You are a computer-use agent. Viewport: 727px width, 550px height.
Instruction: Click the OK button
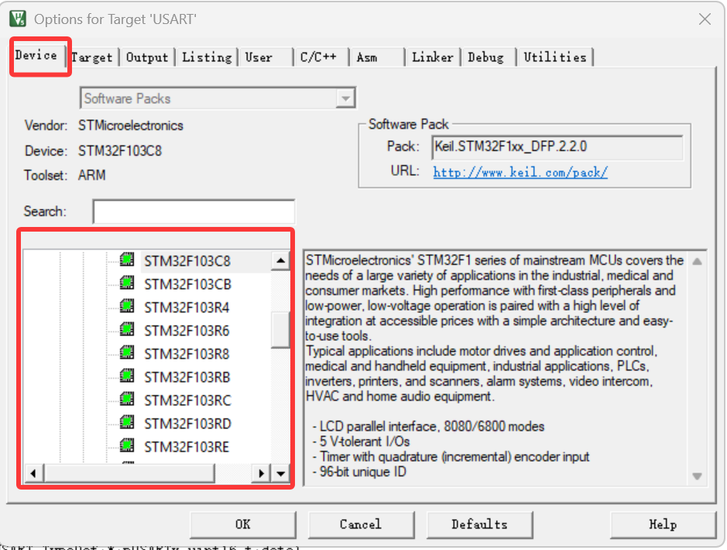[x=243, y=524]
